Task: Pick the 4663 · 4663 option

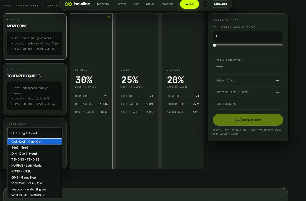Action: 34,147
